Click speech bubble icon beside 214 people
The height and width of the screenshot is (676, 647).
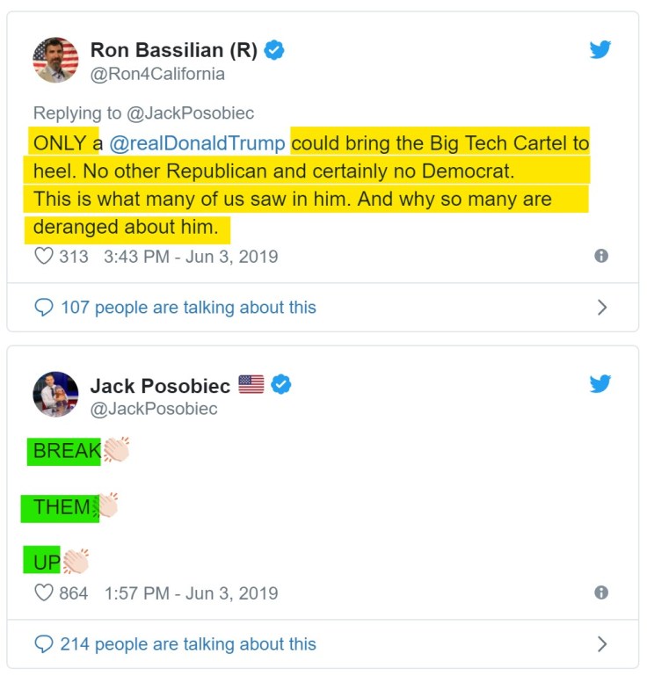[x=43, y=644]
